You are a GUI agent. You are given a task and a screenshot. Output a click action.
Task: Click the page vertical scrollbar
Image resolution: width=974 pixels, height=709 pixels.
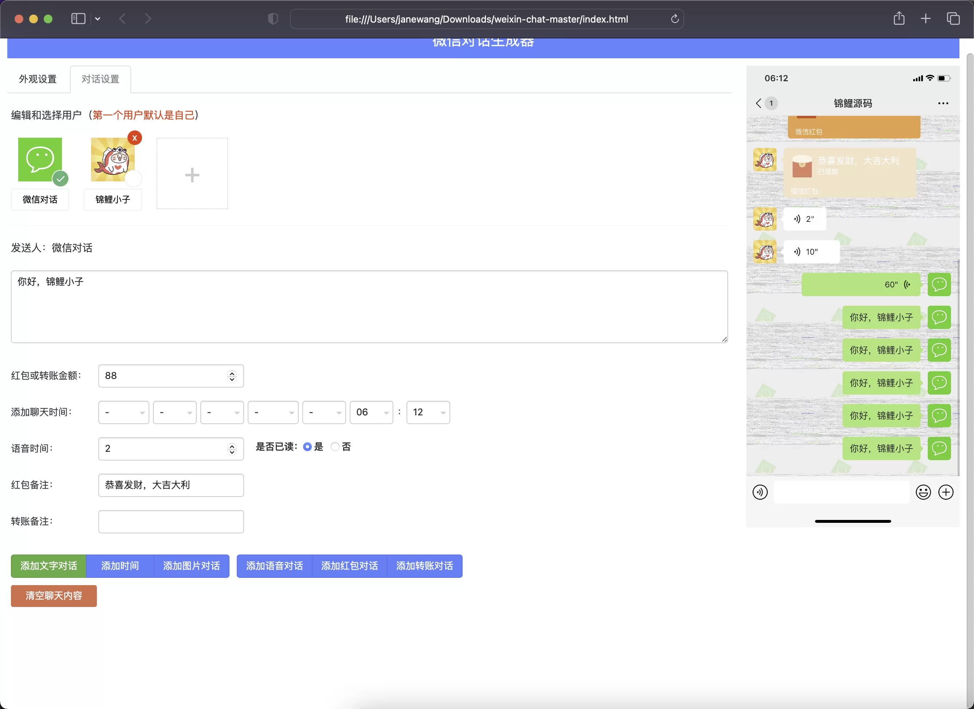coord(970,378)
